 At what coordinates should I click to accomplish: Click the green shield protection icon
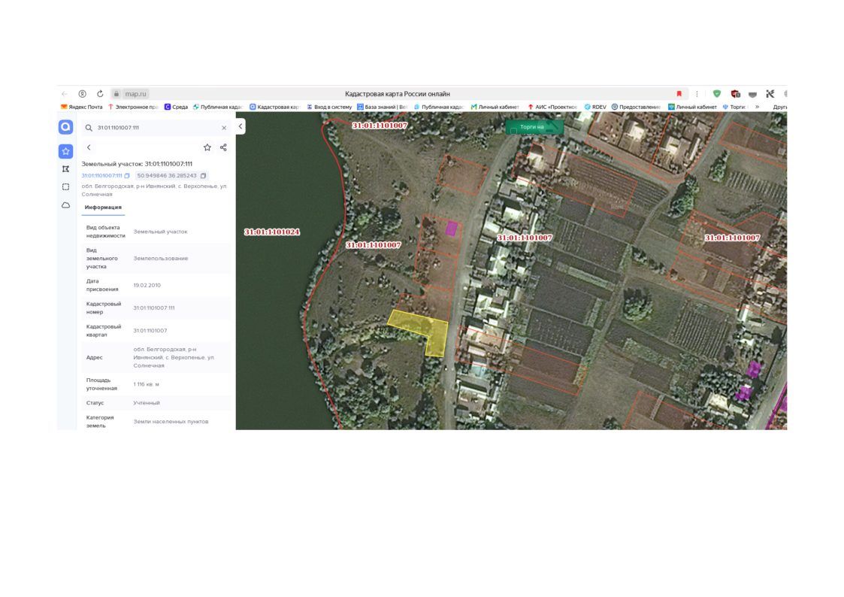tap(717, 94)
